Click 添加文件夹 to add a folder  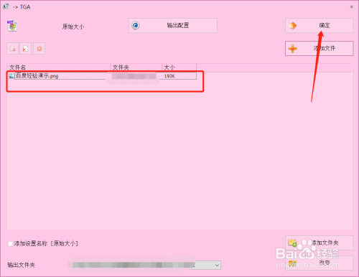point(320,243)
